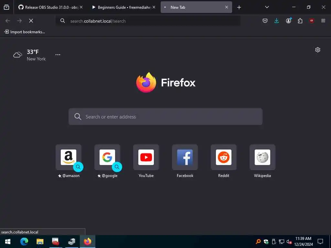Open uBlock Origin extension icon
Viewport: 331px width, 248px height.
[x=312, y=21]
